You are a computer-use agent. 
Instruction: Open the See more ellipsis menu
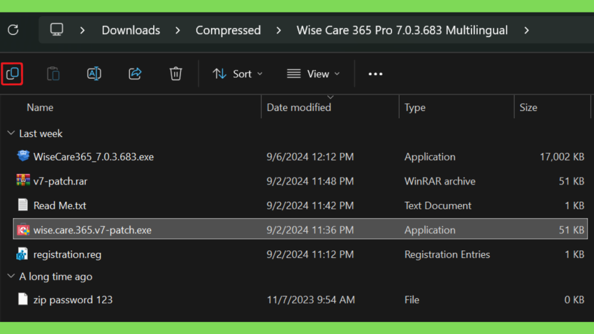click(x=375, y=74)
